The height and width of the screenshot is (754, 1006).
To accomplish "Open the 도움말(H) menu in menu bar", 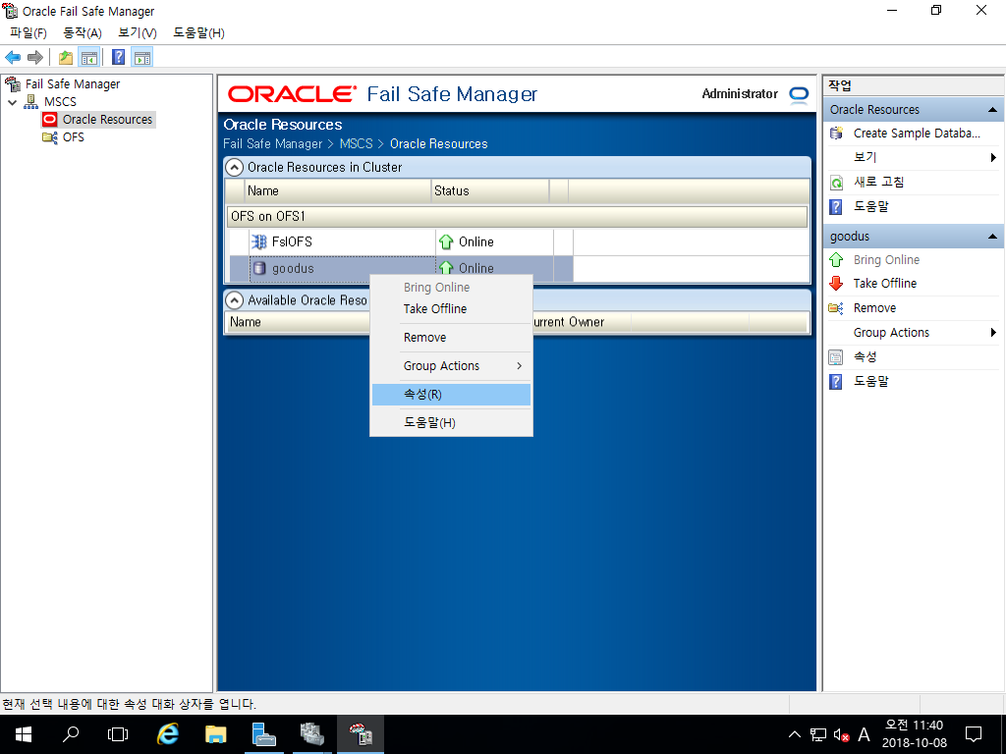I will pos(198,33).
